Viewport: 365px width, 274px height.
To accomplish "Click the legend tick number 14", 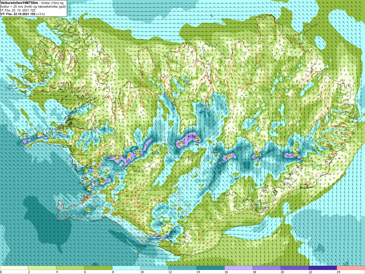I will (198, 272).
